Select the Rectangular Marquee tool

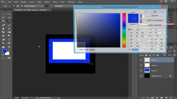pos(3,14)
